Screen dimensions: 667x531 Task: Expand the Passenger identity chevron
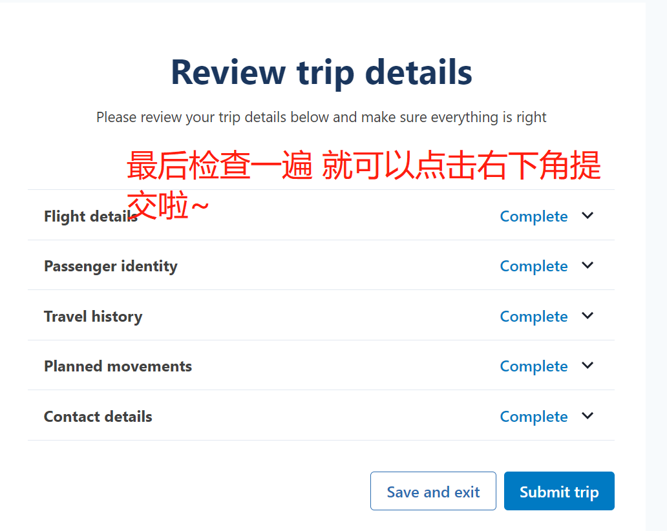point(587,265)
